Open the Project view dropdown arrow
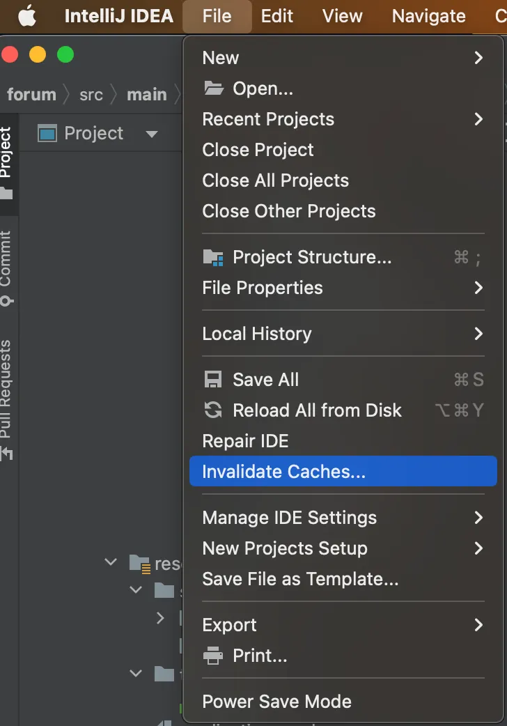Screen dimensions: 507x726 [152, 134]
